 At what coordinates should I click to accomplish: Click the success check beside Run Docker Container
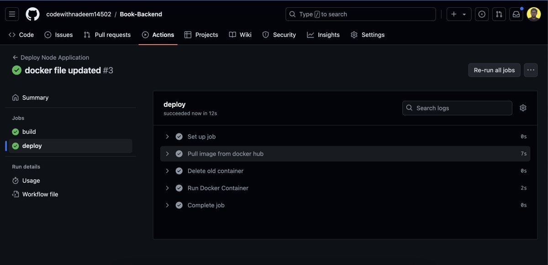coord(179,188)
